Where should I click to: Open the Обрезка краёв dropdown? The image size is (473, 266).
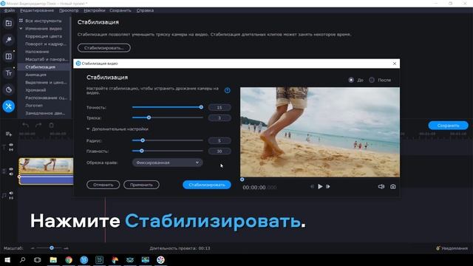[x=168, y=163]
